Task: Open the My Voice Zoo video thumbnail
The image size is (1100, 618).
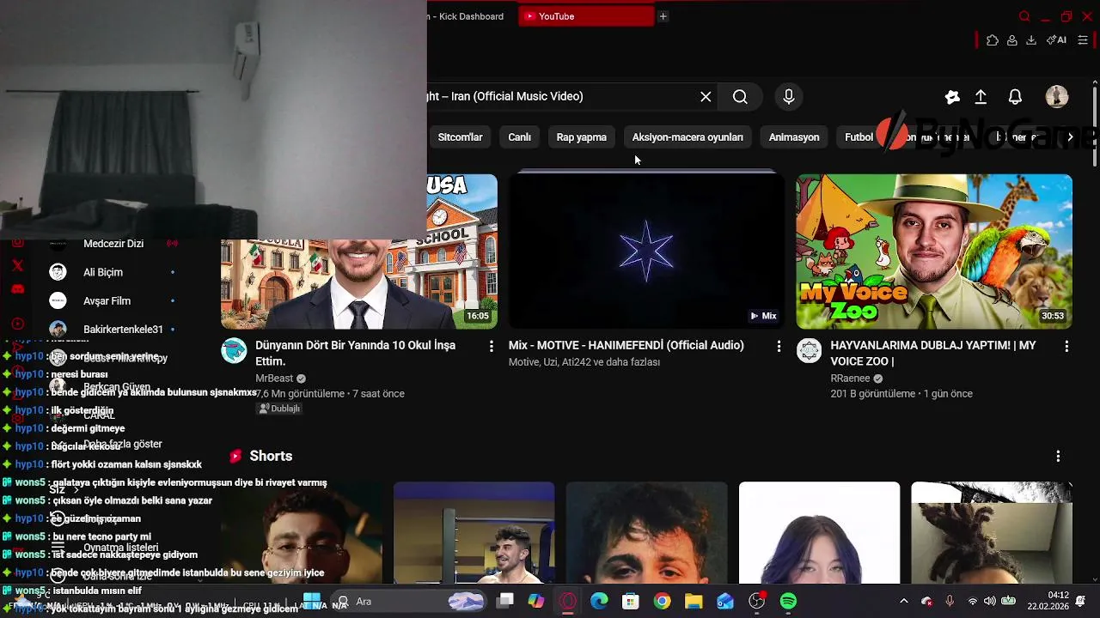Action: point(934,251)
